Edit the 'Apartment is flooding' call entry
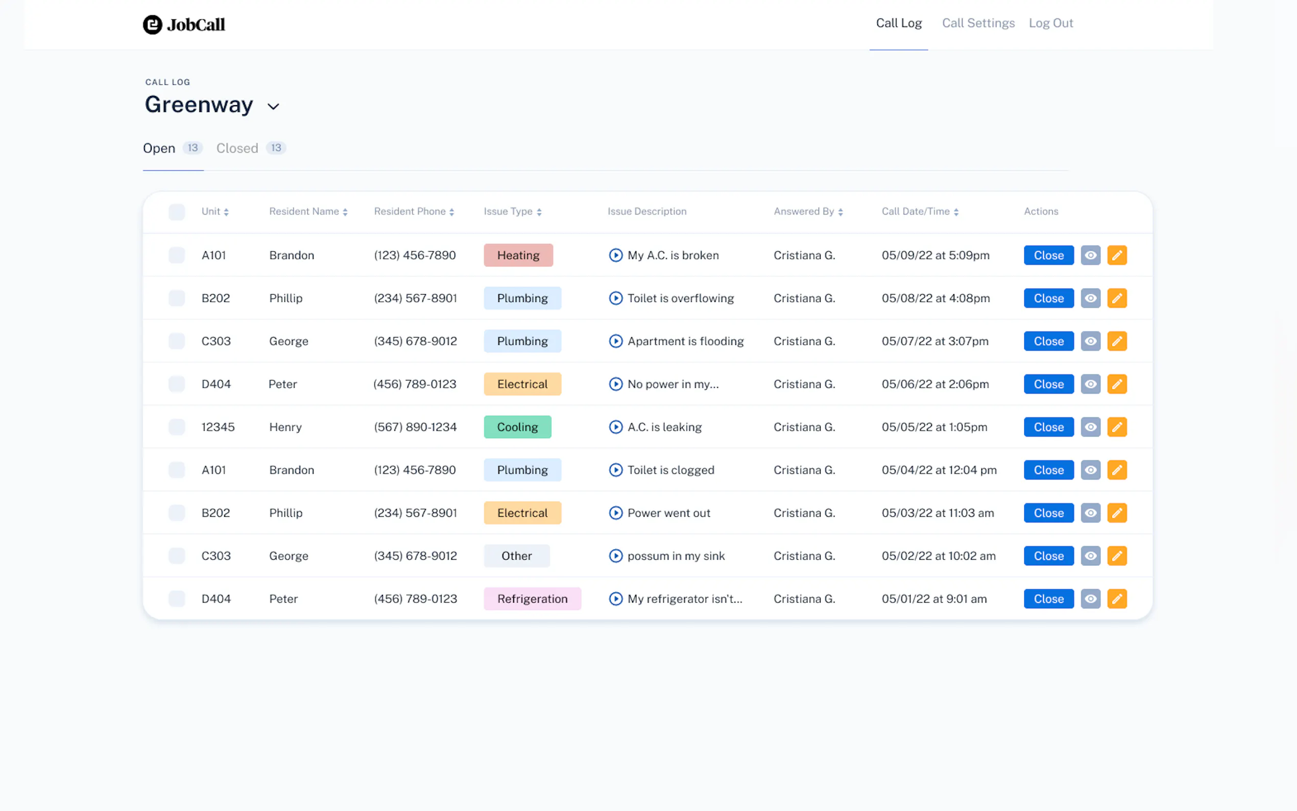 click(x=1116, y=341)
